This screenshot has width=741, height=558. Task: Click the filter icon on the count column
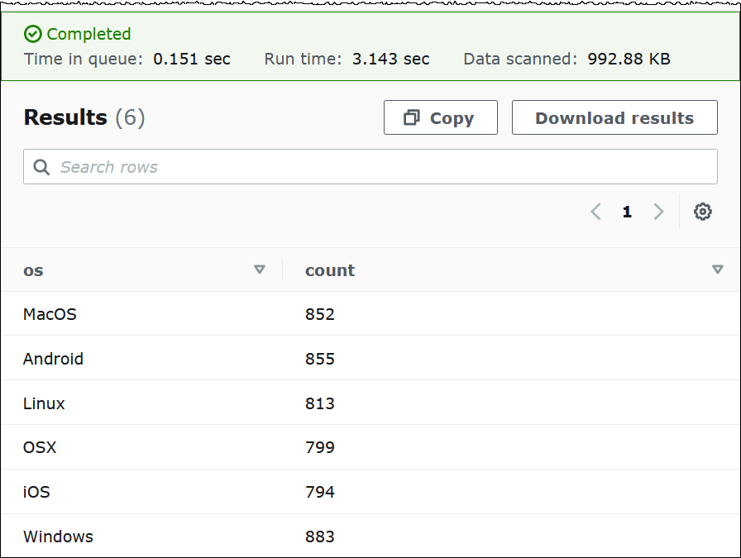tap(716, 269)
